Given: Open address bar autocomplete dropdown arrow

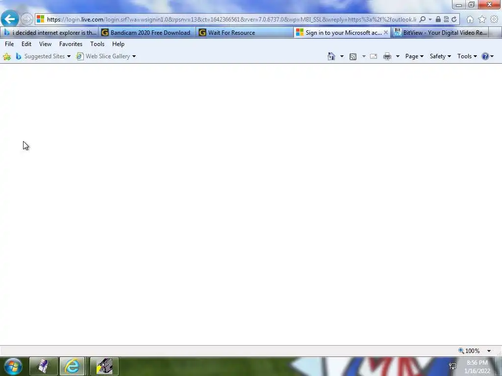Looking at the screenshot, I should (430, 20).
